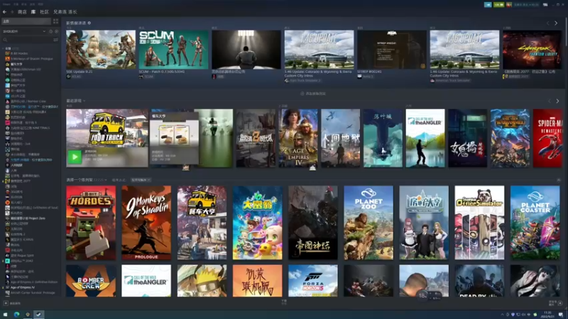The image size is (568, 319).
Task: Open the Bomber Crew cover
Action: click(x=91, y=281)
